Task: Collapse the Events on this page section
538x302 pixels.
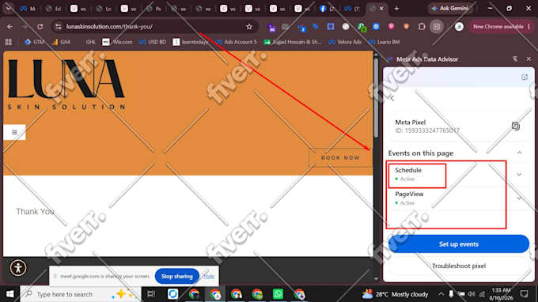Action: click(x=519, y=153)
